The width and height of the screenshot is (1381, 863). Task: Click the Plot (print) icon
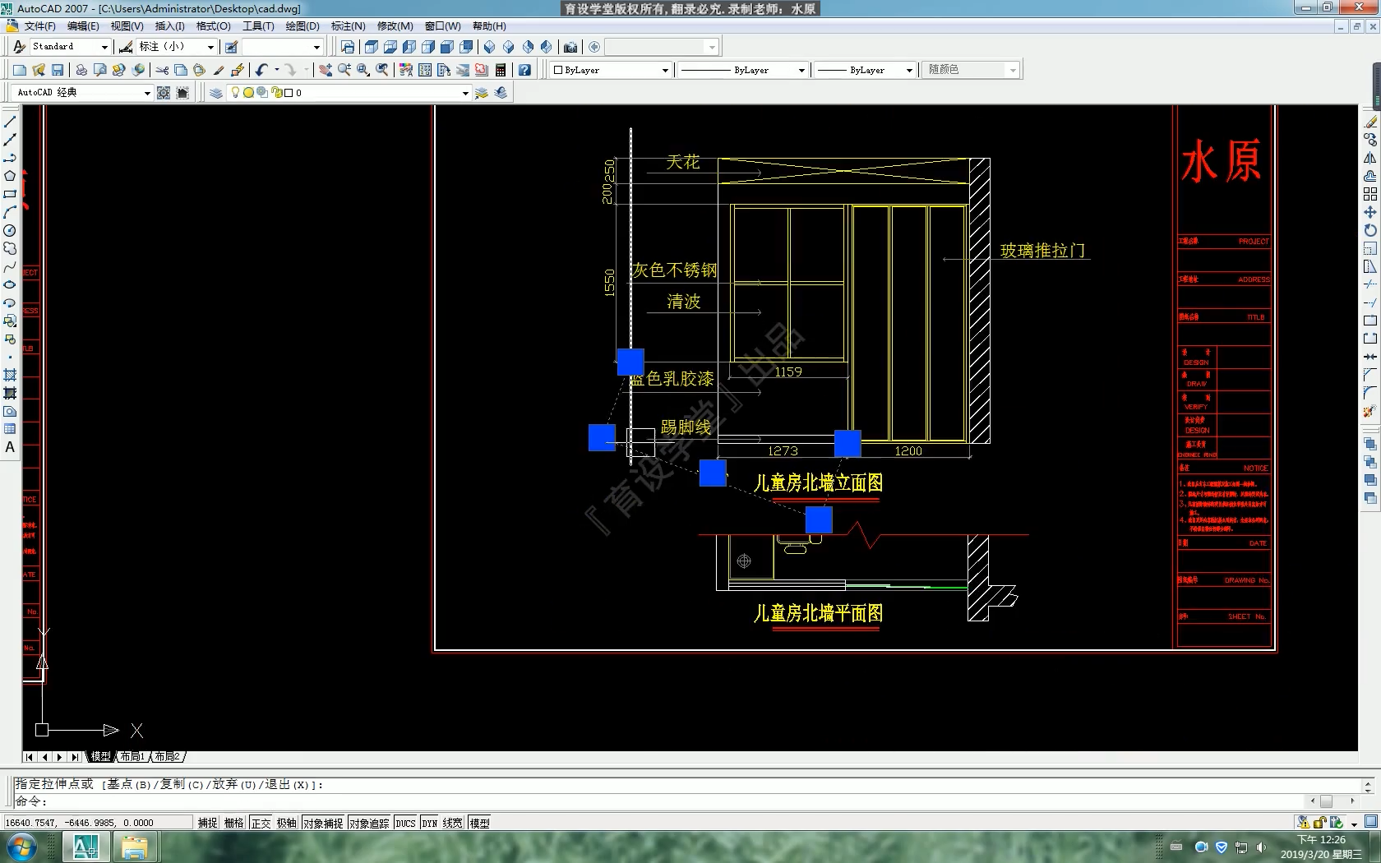click(x=81, y=70)
